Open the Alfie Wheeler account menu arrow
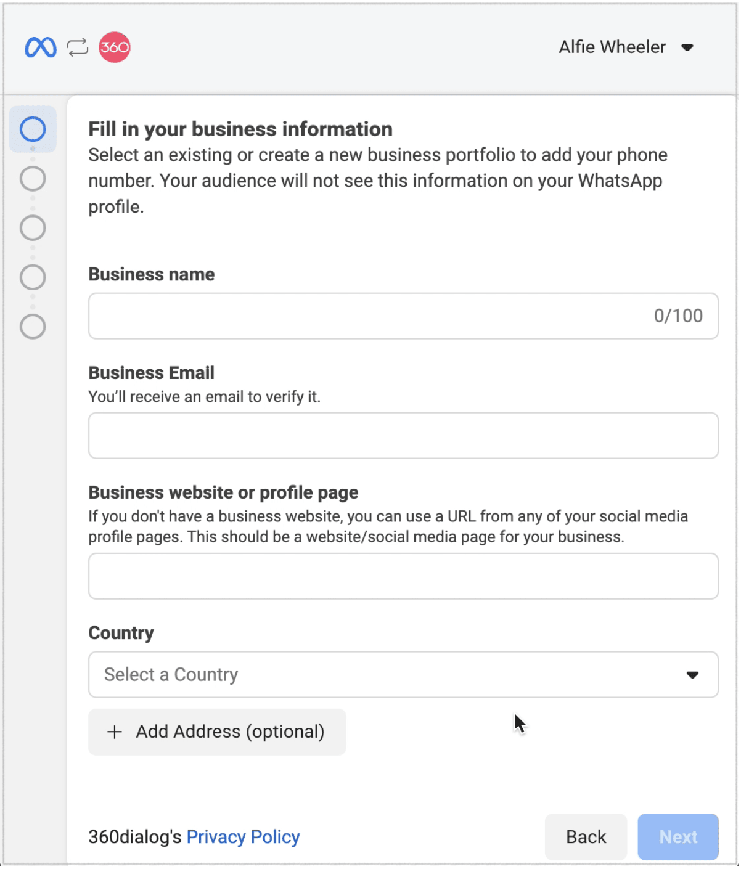The image size is (741, 869). tap(687, 47)
